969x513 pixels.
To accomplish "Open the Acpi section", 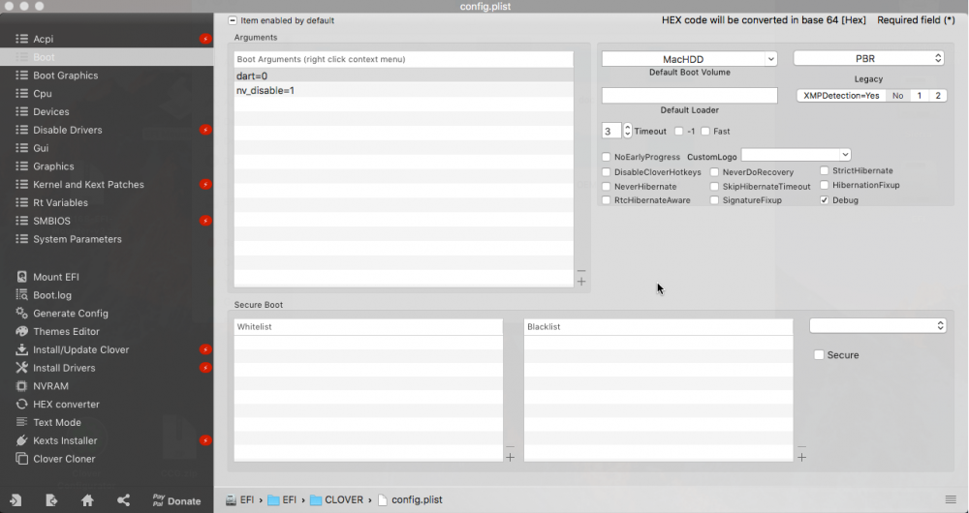I will [x=43, y=39].
